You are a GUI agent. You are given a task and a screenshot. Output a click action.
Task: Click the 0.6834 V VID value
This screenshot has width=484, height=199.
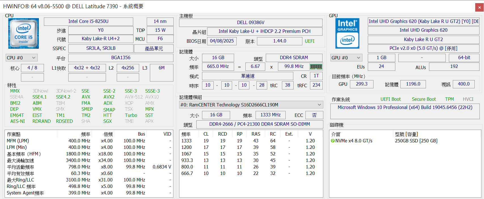162,167
